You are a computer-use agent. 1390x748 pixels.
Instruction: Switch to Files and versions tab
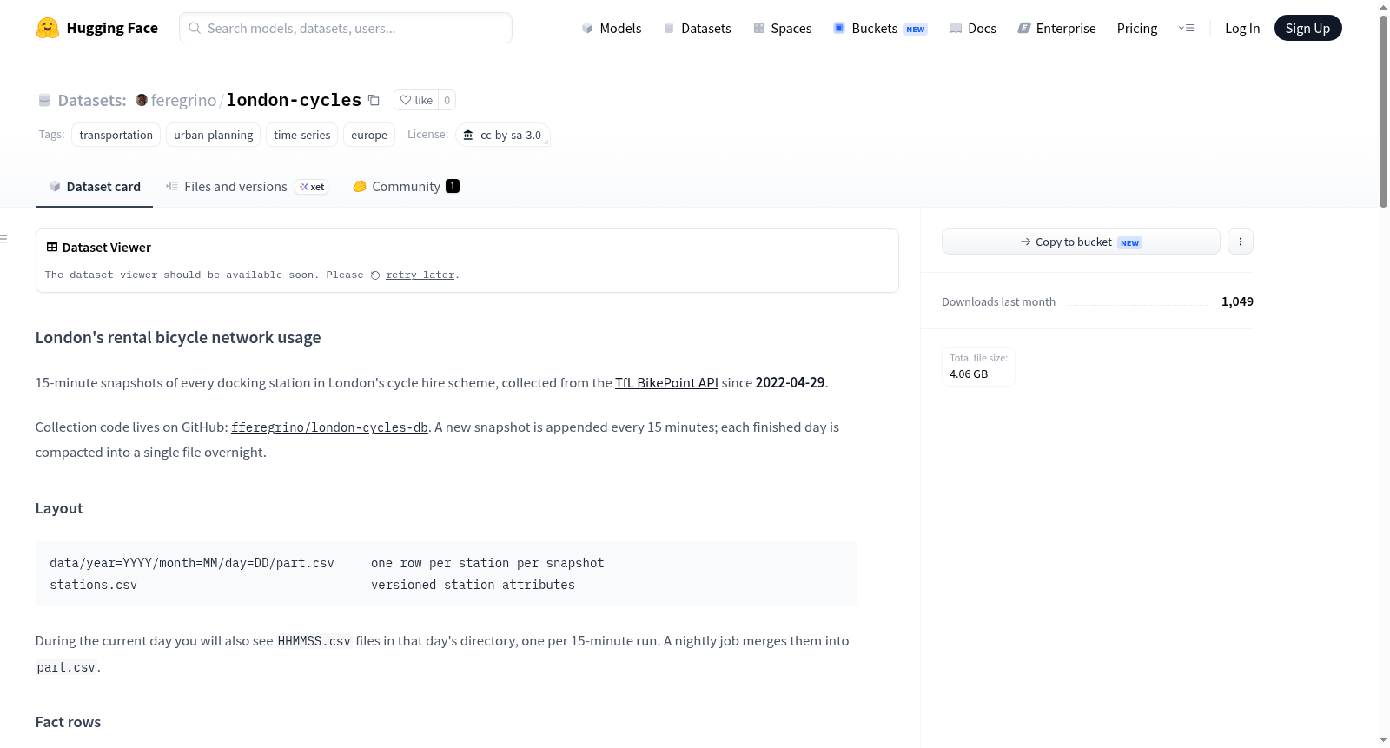point(247,186)
